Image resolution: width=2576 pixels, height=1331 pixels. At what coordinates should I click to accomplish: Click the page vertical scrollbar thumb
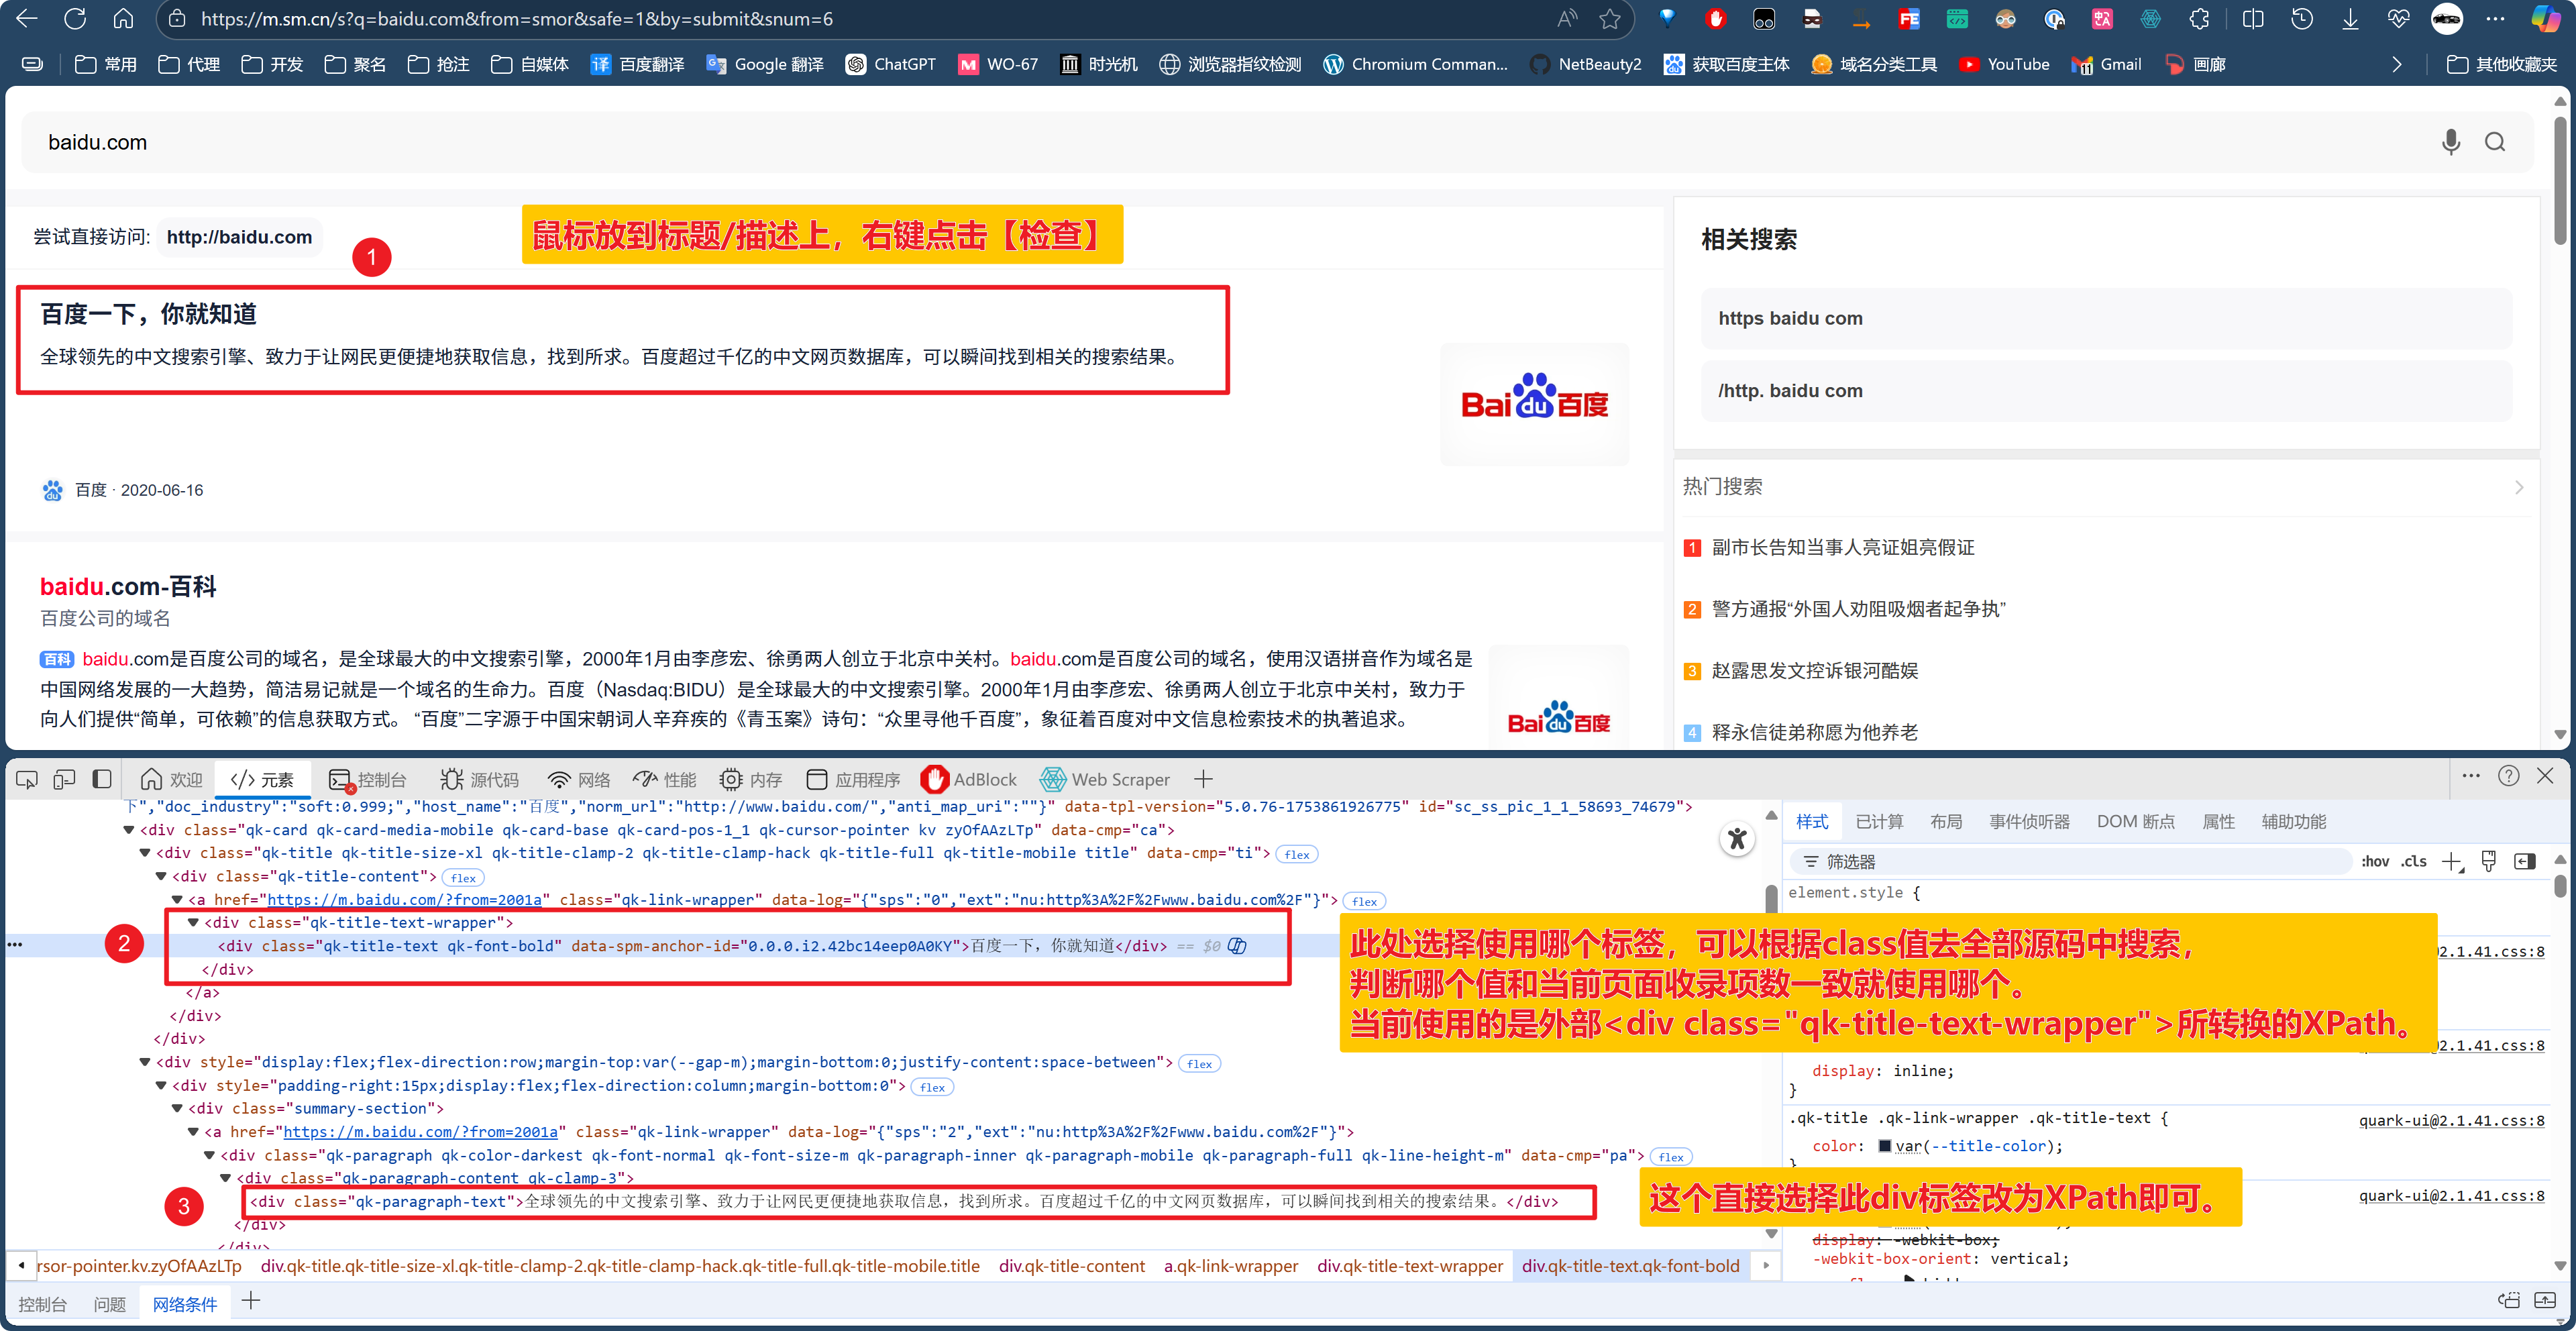click(2560, 180)
